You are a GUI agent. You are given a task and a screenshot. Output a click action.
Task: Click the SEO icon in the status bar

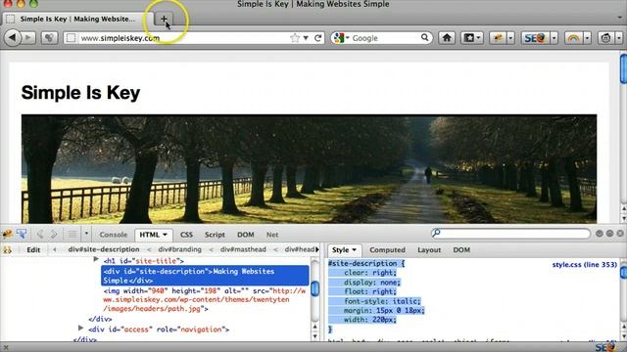tap(604, 347)
